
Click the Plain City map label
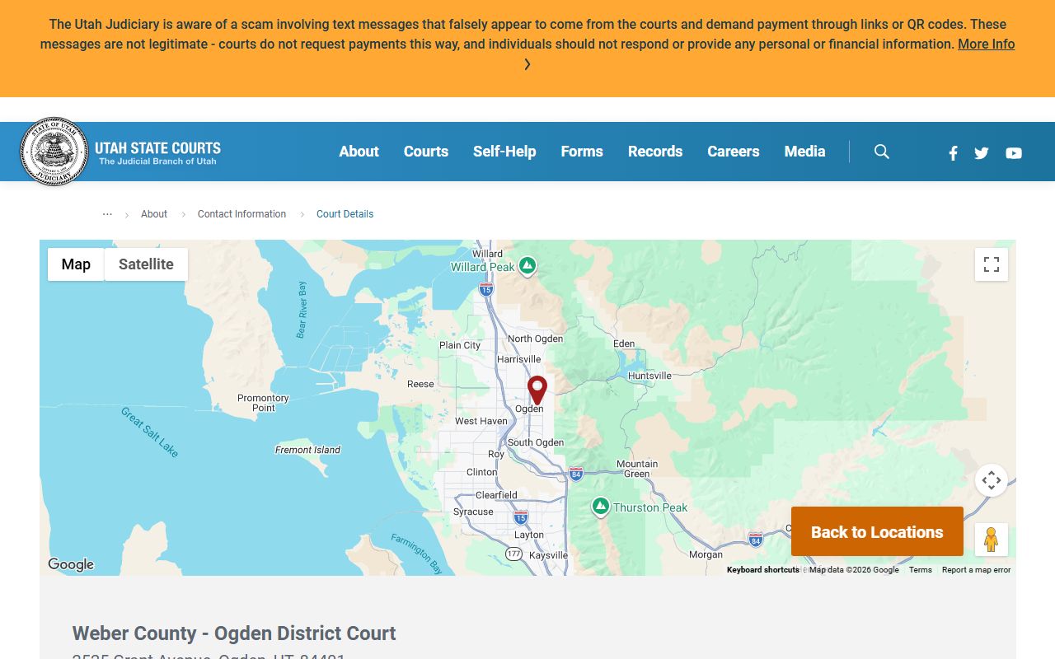(460, 345)
